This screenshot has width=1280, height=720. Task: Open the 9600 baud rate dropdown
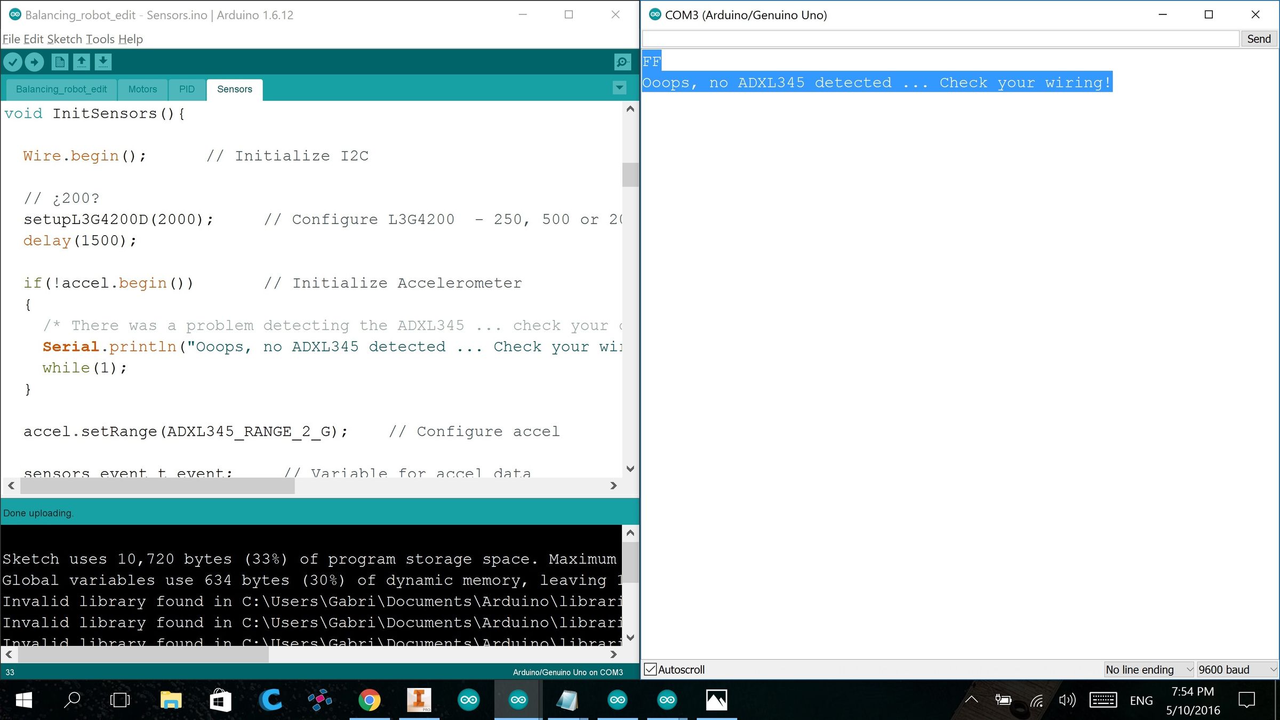(1236, 669)
